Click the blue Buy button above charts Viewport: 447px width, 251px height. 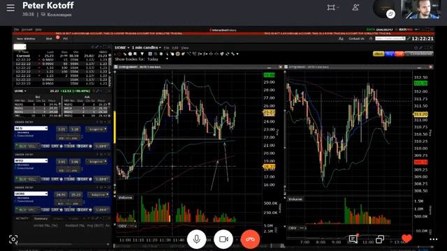[x=389, y=54]
